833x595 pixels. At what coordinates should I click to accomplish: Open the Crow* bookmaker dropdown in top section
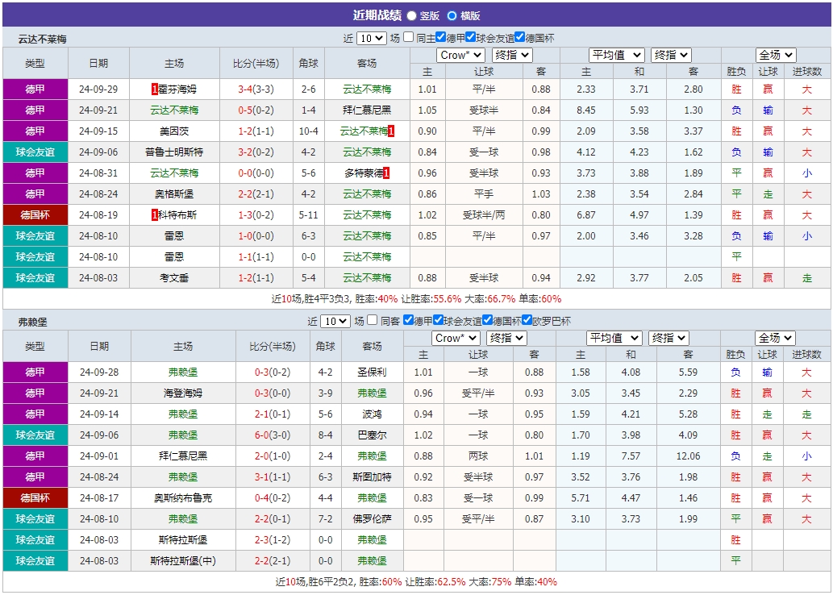tap(460, 55)
